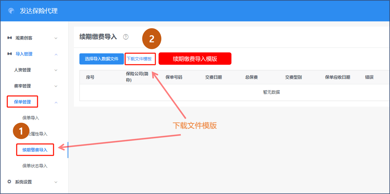Click the help question mark icon
The image size is (390, 194).
pos(126,37)
